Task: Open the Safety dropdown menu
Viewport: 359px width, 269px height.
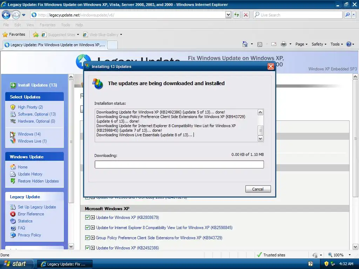Action: (x=319, y=44)
